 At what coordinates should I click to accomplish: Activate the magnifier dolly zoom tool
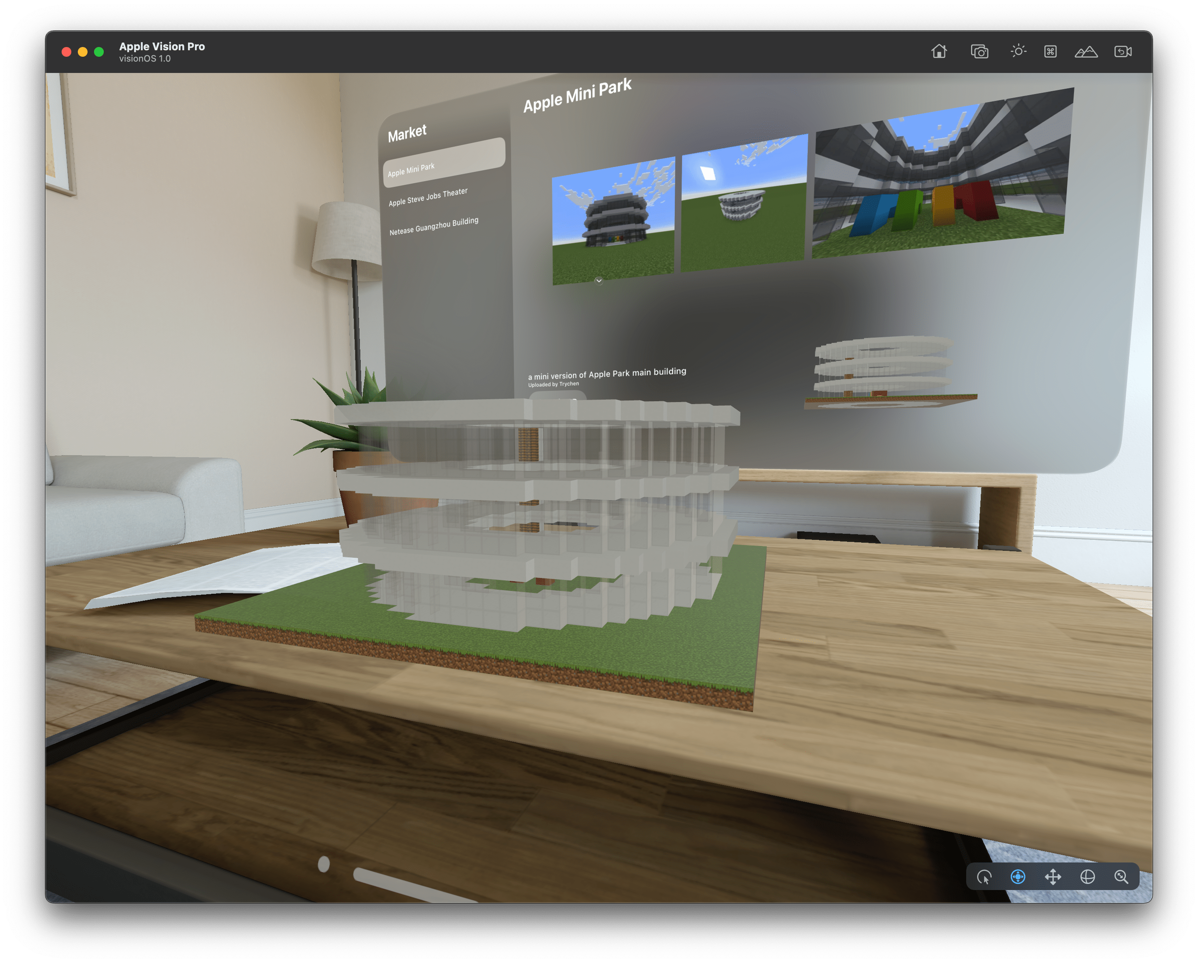[1121, 877]
